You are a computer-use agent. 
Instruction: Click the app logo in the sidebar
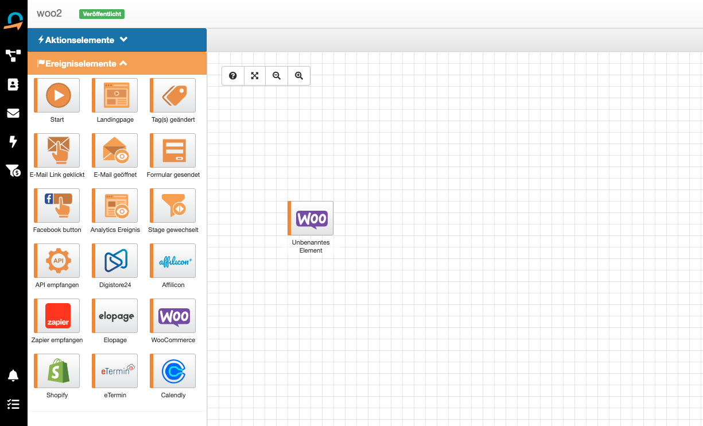13,21
